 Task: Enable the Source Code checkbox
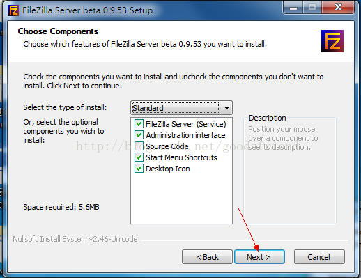[139, 146]
